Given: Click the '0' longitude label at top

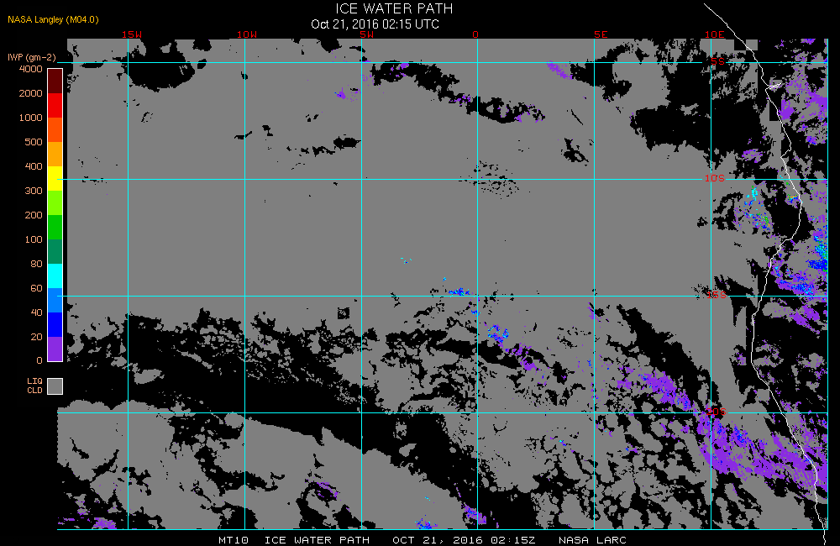Looking at the screenshot, I should coord(475,34).
